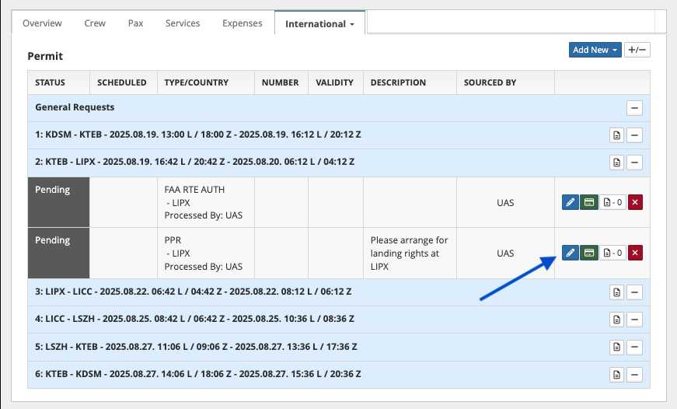This screenshot has width=677, height=409.
Task: Open the Add New dropdown
Action: tap(595, 50)
